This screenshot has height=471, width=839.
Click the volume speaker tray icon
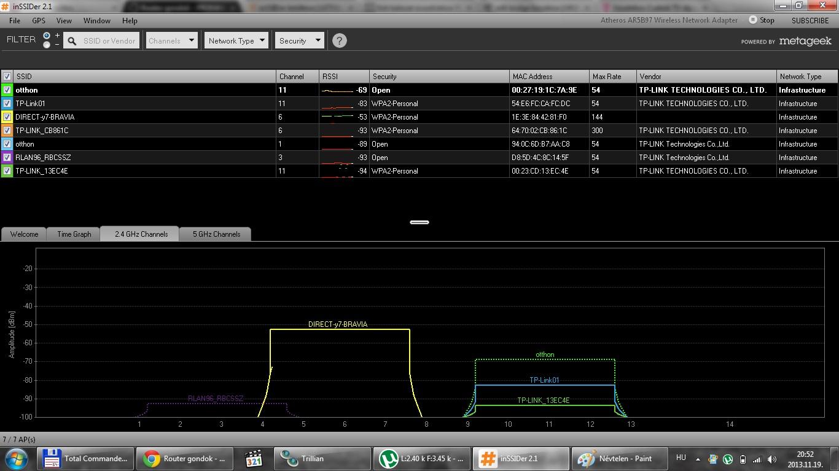tap(772, 459)
